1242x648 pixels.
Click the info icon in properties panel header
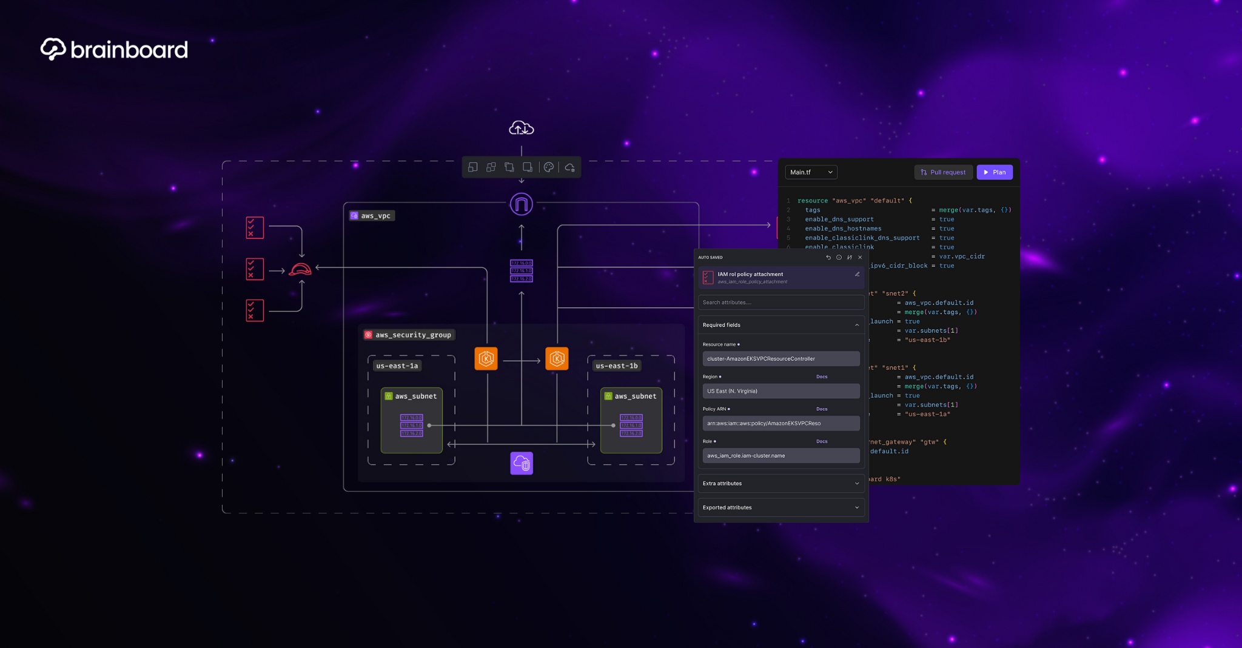[839, 258]
